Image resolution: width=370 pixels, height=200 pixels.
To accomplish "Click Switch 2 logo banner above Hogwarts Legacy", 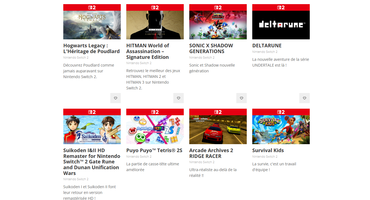I will tap(92, 7).
